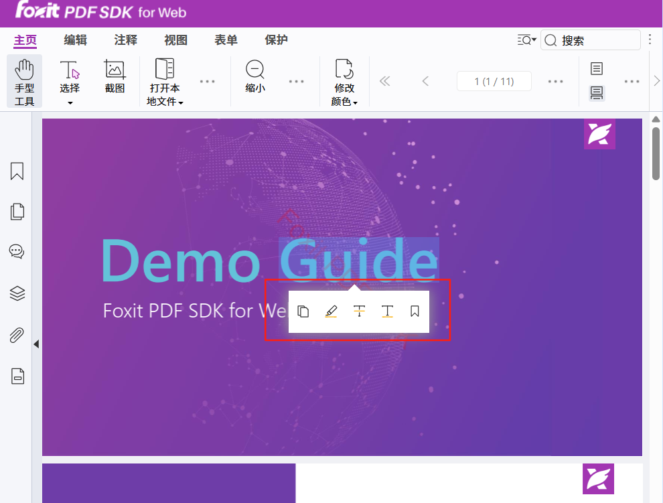Click the Snapshot tool (截图)
Screen dimensions: 663x503
tap(115, 76)
